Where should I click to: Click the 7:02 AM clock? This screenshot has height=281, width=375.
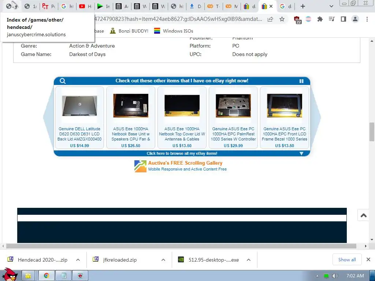[x=355, y=276]
